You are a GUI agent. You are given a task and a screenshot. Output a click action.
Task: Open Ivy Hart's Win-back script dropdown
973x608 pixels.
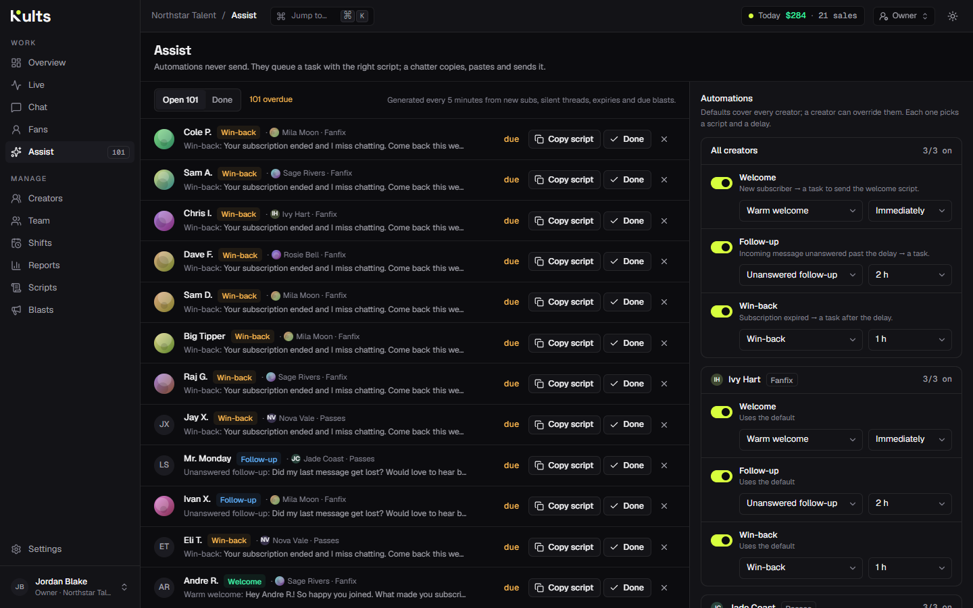point(801,567)
